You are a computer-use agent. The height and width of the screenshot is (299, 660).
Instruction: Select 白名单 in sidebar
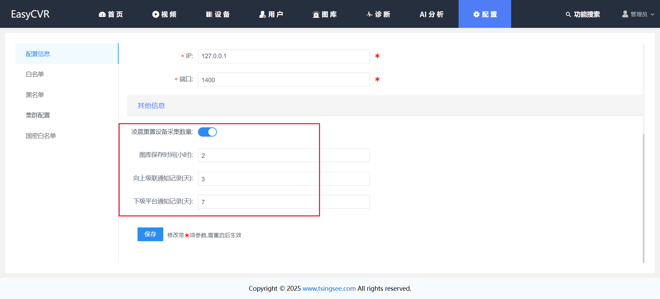(x=67, y=74)
